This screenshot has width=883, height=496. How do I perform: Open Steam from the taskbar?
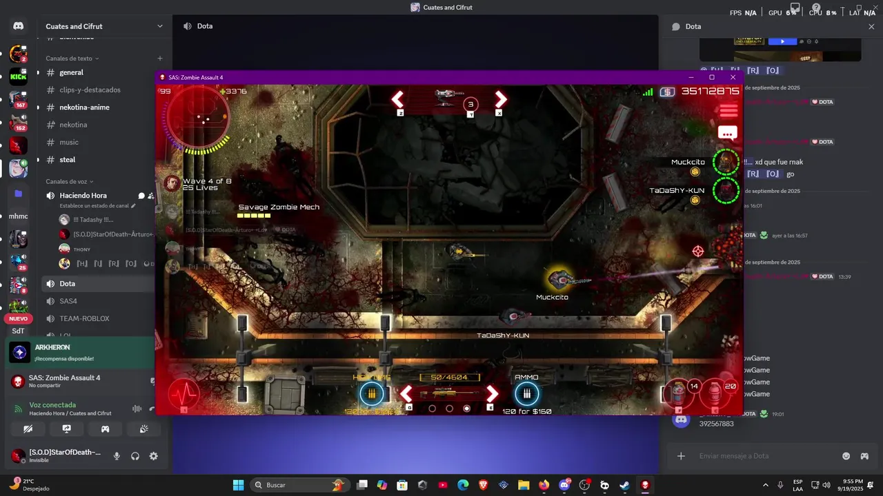tap(625, 485)
